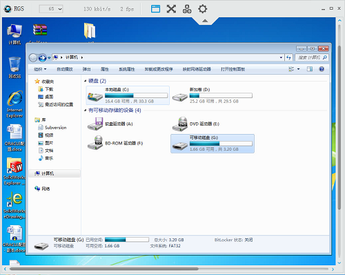This screenshot has height=275, width=345.
Task: Select the folder icon on desktop
Action: click(90, 30)
